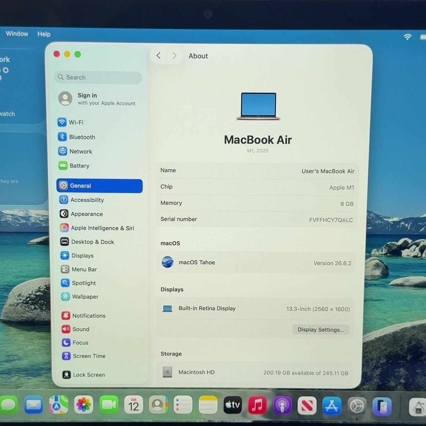Open iPhone Mirroring from the Dock
Screen dimensions: 426x426
pyautogui.click(x=382, y=406)
